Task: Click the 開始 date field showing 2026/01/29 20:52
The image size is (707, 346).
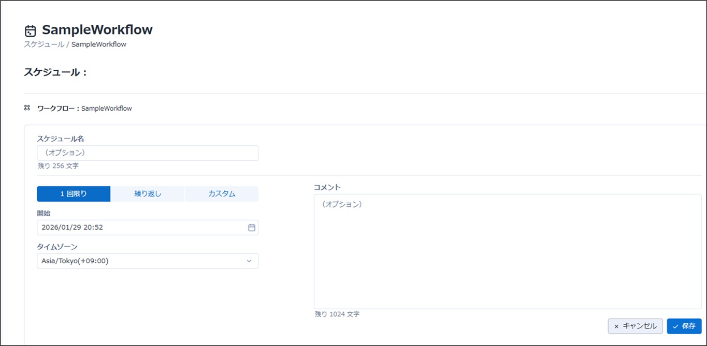Action: coord(140,228)
